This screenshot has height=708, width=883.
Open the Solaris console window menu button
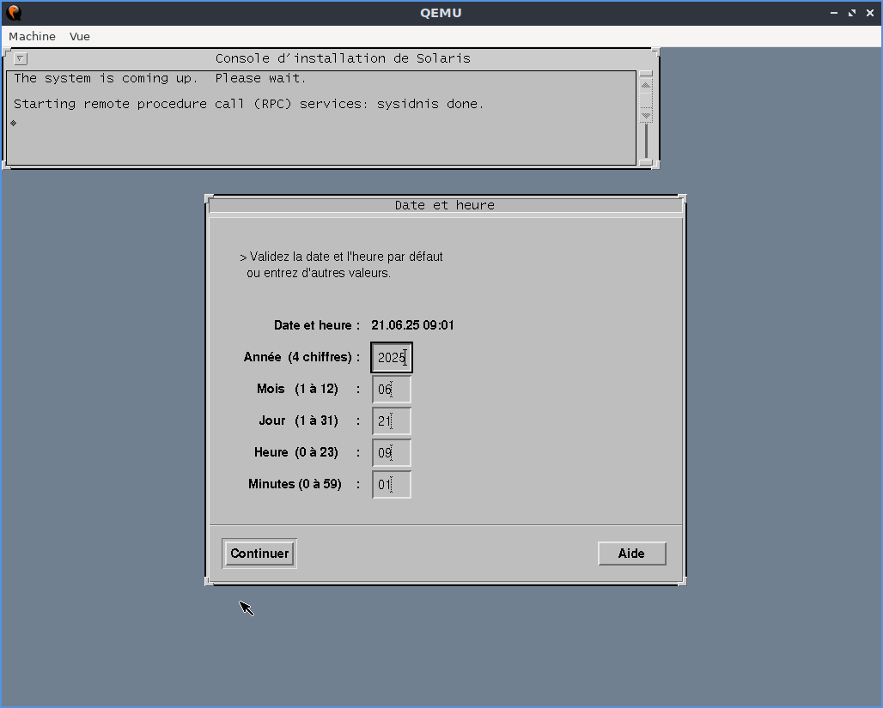(21, 58)
